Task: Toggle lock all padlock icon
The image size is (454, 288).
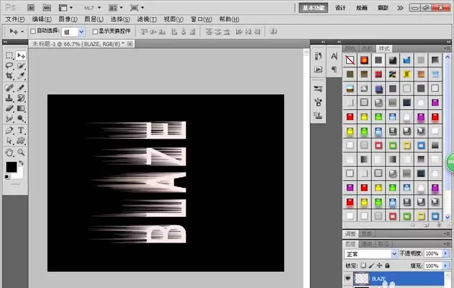Action: click(388, 265)
